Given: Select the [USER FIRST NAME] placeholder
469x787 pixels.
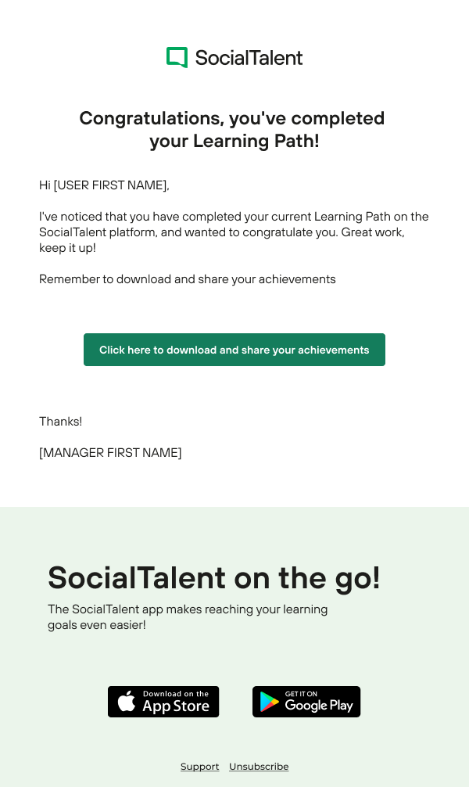Looking at the screenshot, I should 110,185.
